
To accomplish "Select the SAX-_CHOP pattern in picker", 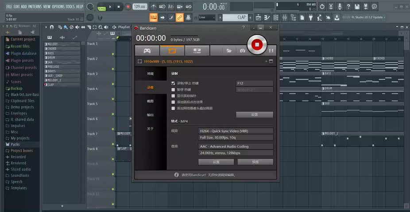I will click(x=62, y=76).
